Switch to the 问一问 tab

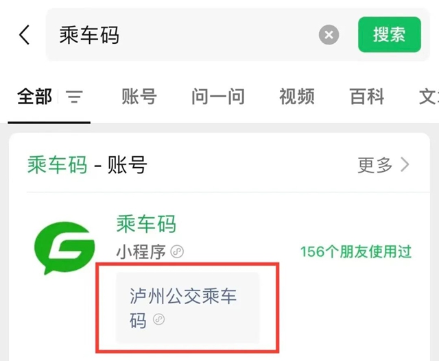pyautogui.click(x=218, y=97)
